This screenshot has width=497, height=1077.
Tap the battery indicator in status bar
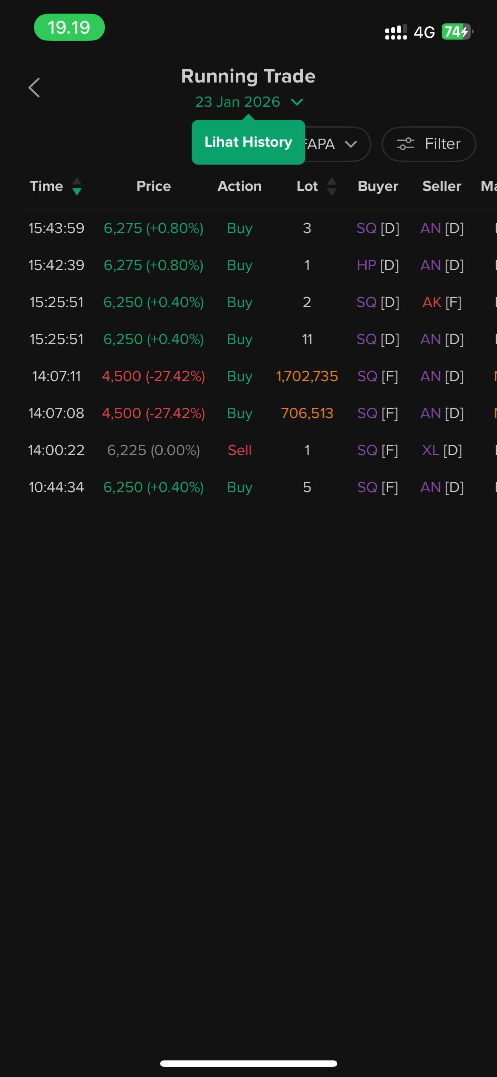point(457,32)
